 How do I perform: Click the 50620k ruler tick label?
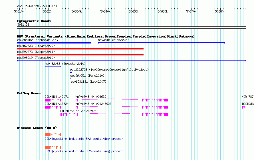48,12
